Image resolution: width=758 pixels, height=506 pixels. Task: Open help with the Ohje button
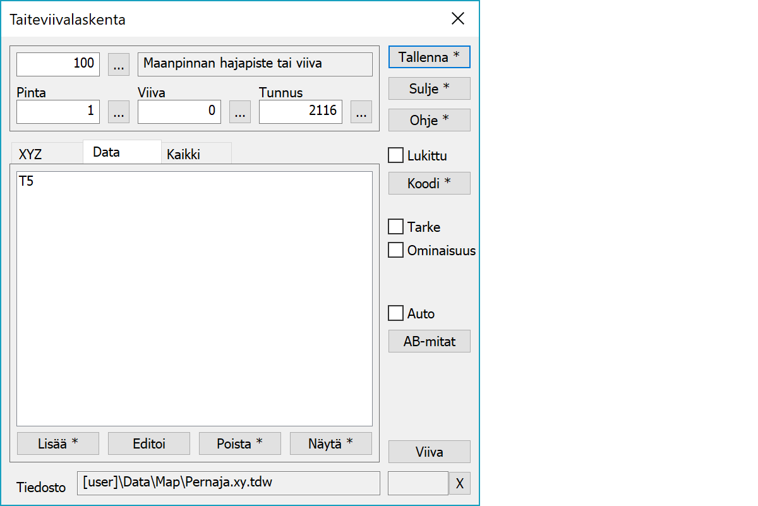tap(429, 120)
